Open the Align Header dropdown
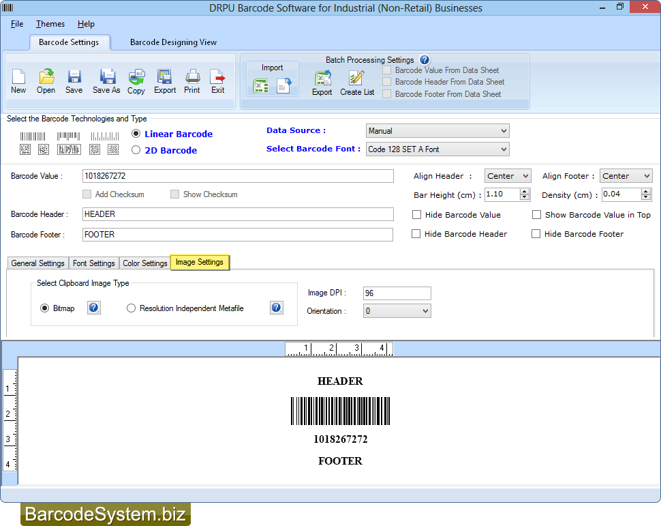 [508, 175]
